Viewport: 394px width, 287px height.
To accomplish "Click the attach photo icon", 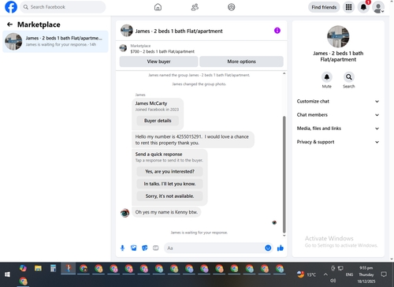I will click(x=134, y=248).
